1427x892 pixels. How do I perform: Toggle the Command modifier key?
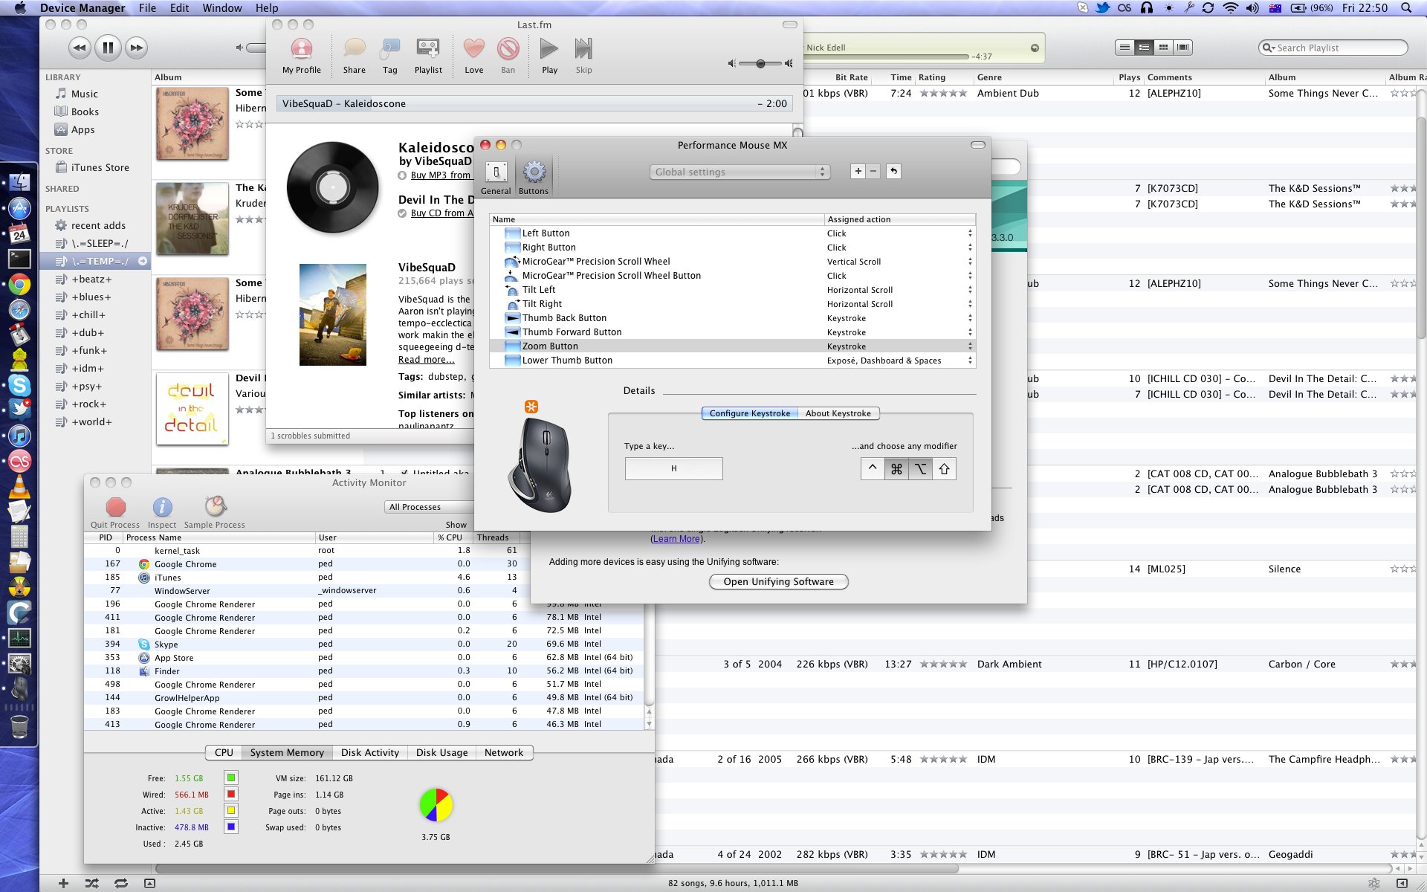(x=896, y=468)
